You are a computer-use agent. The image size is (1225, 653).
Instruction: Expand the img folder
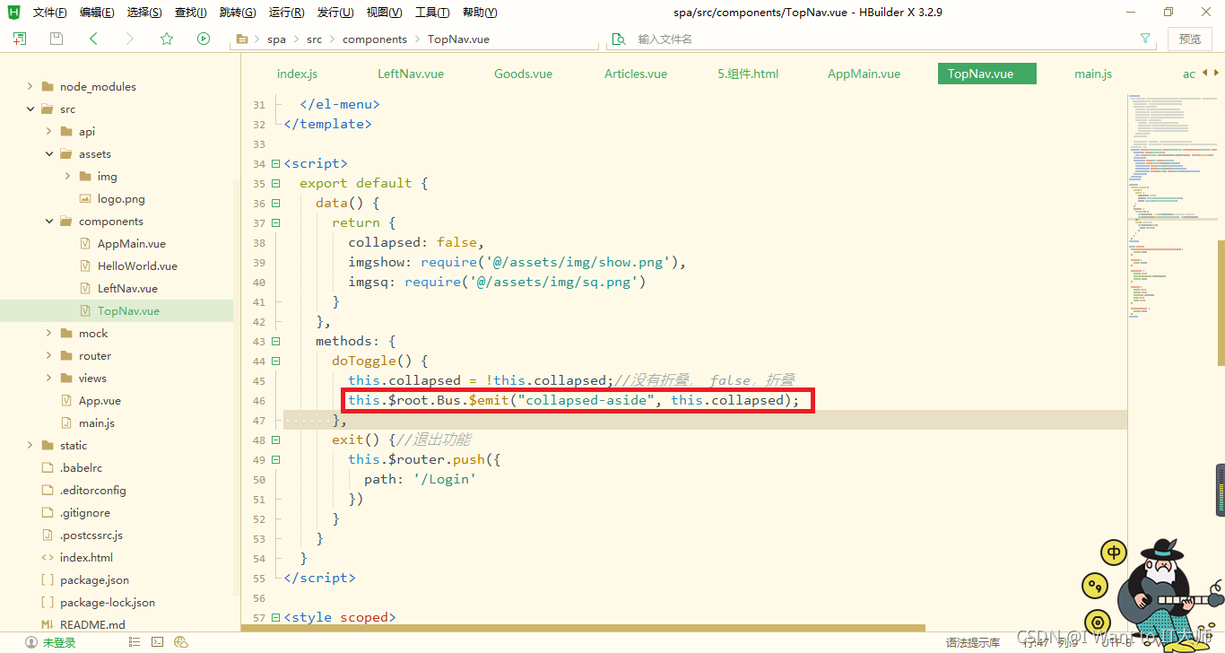pyautogui.click(x=68, y=176)
